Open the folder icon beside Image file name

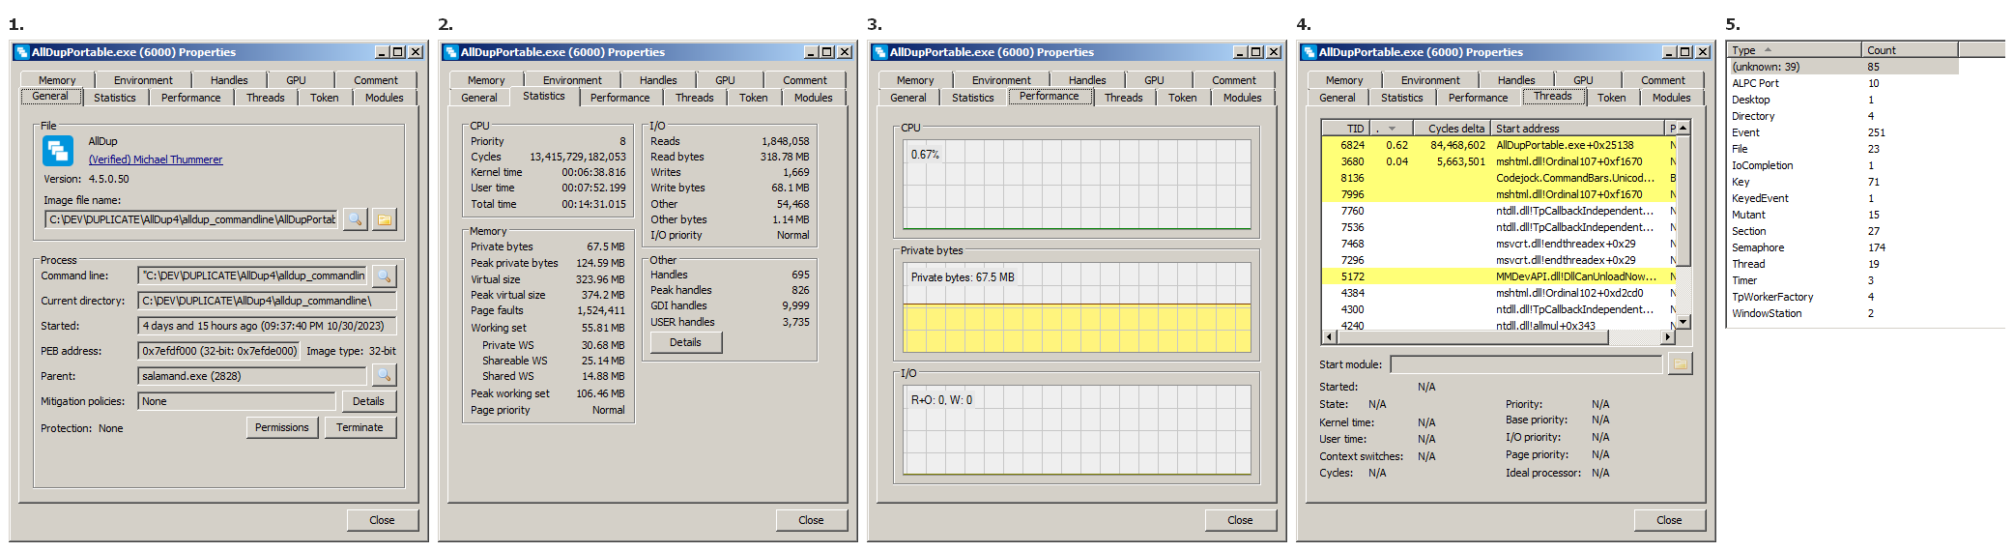click(x=385, y=219)
